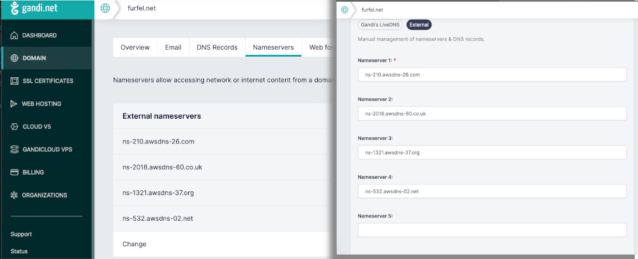The width and height of the screenshot is (638, 259).
Task: Open the Support link in sidebar
Action: [21, 234]
